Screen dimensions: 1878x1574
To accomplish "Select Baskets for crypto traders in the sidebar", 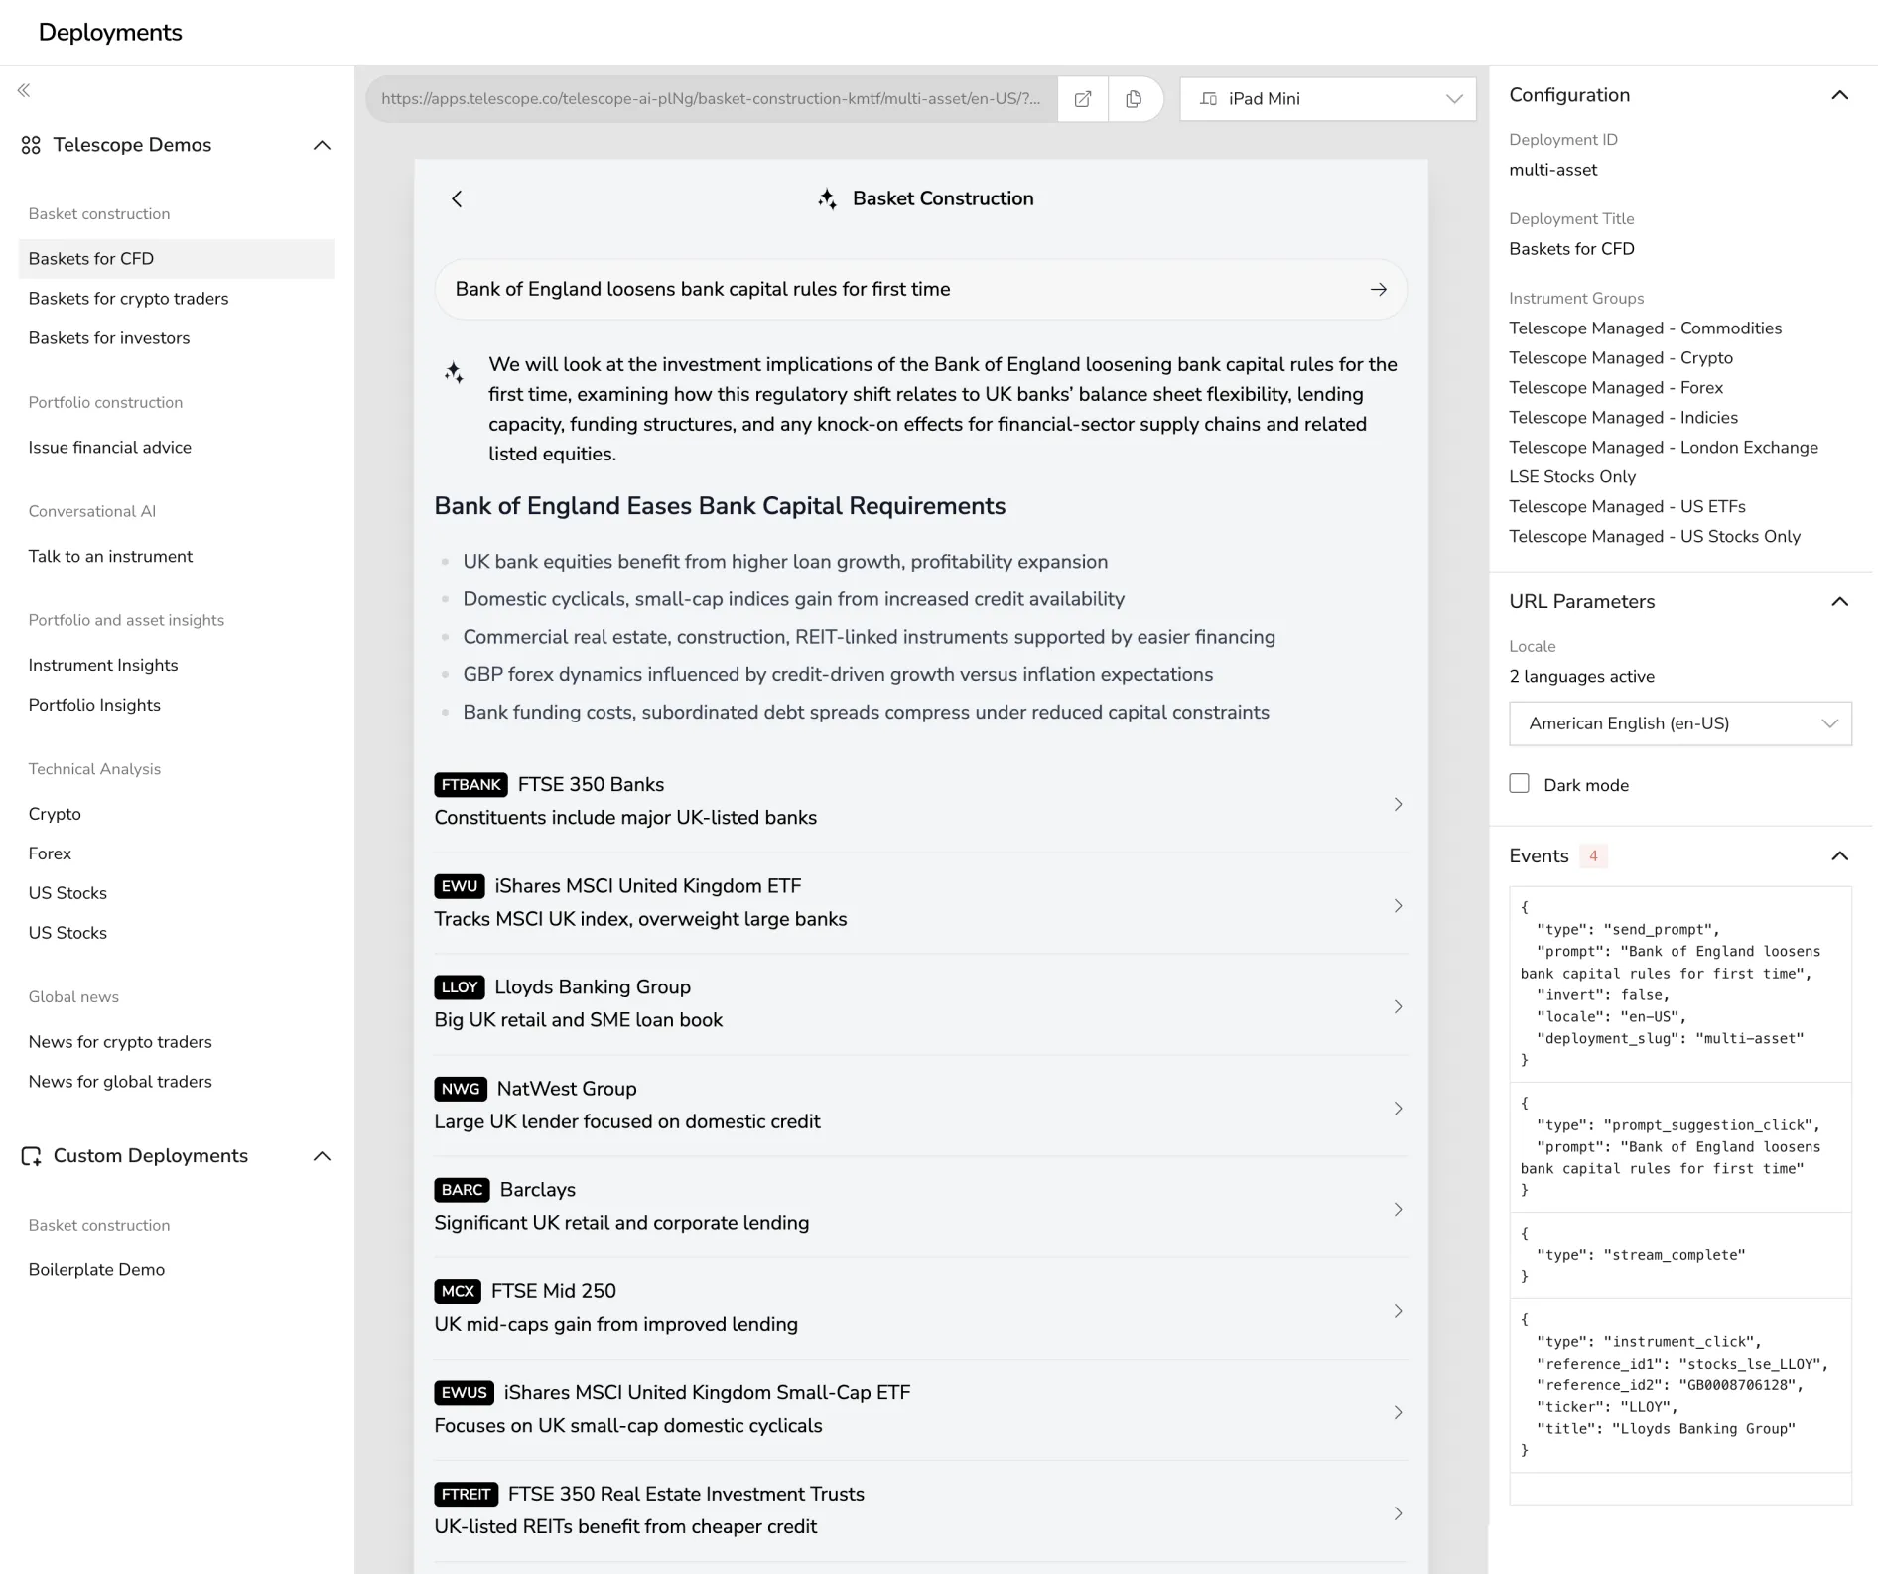I will click(x=128, y=298).
